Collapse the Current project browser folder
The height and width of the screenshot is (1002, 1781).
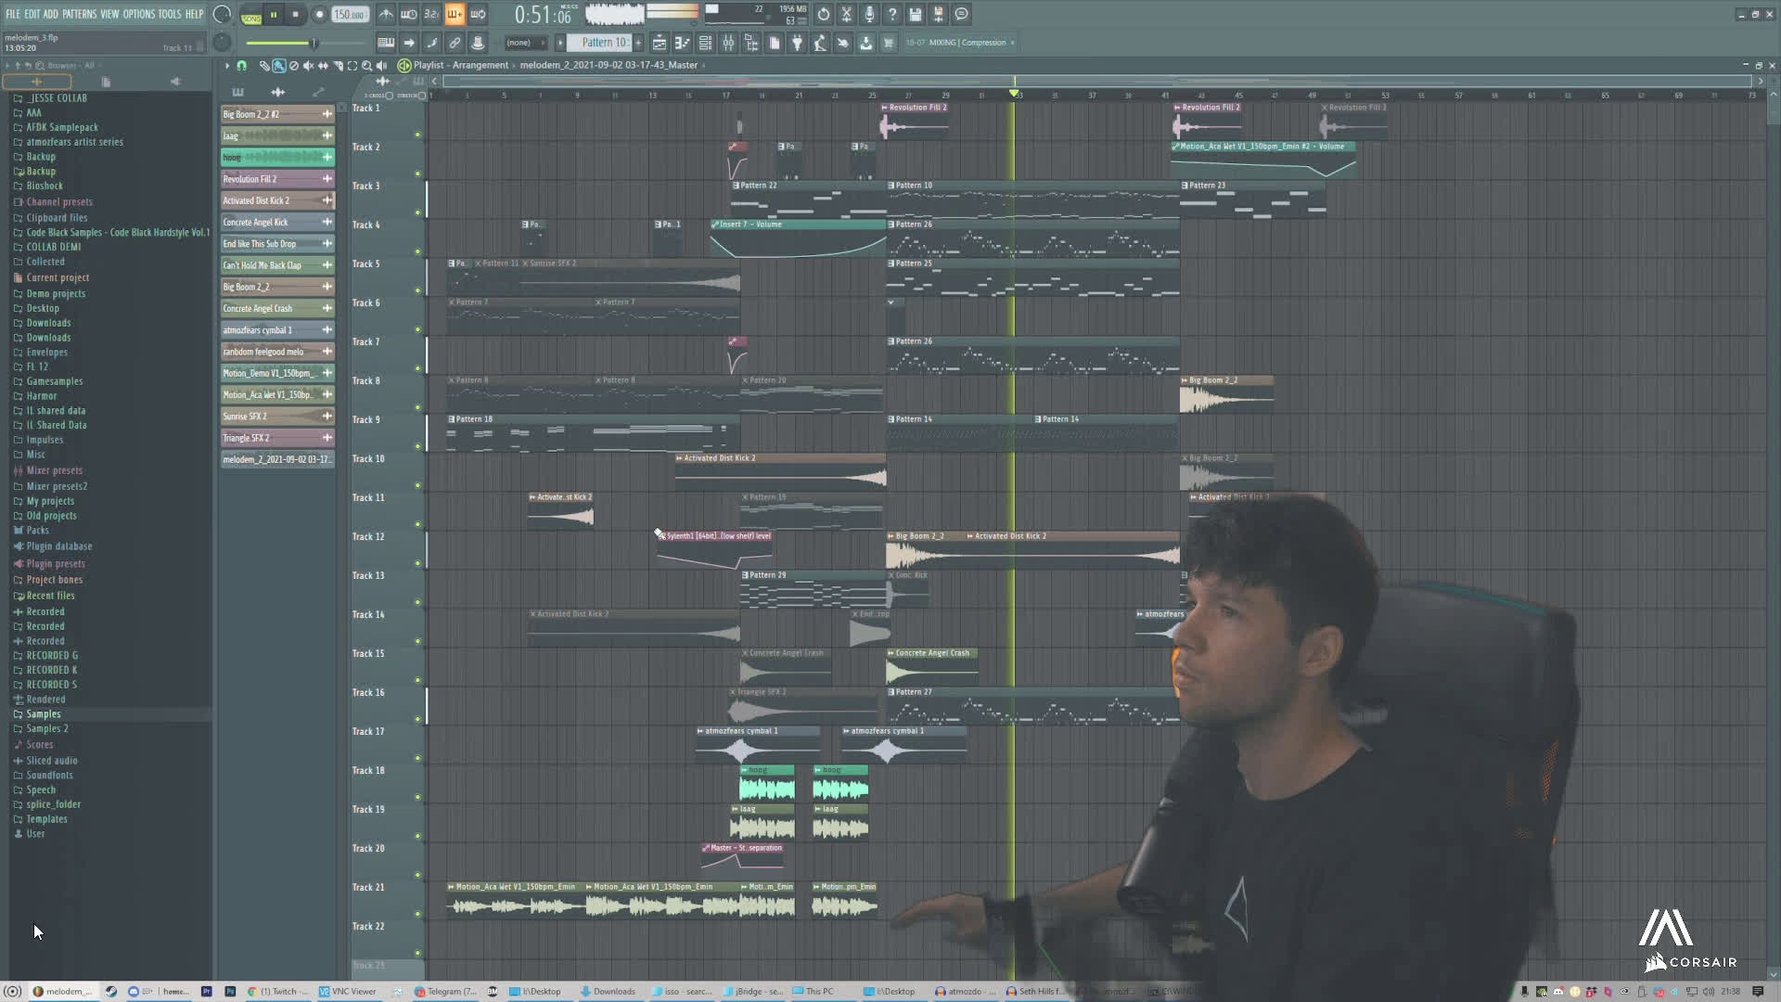pyautogui.click(x=58, y=277)
